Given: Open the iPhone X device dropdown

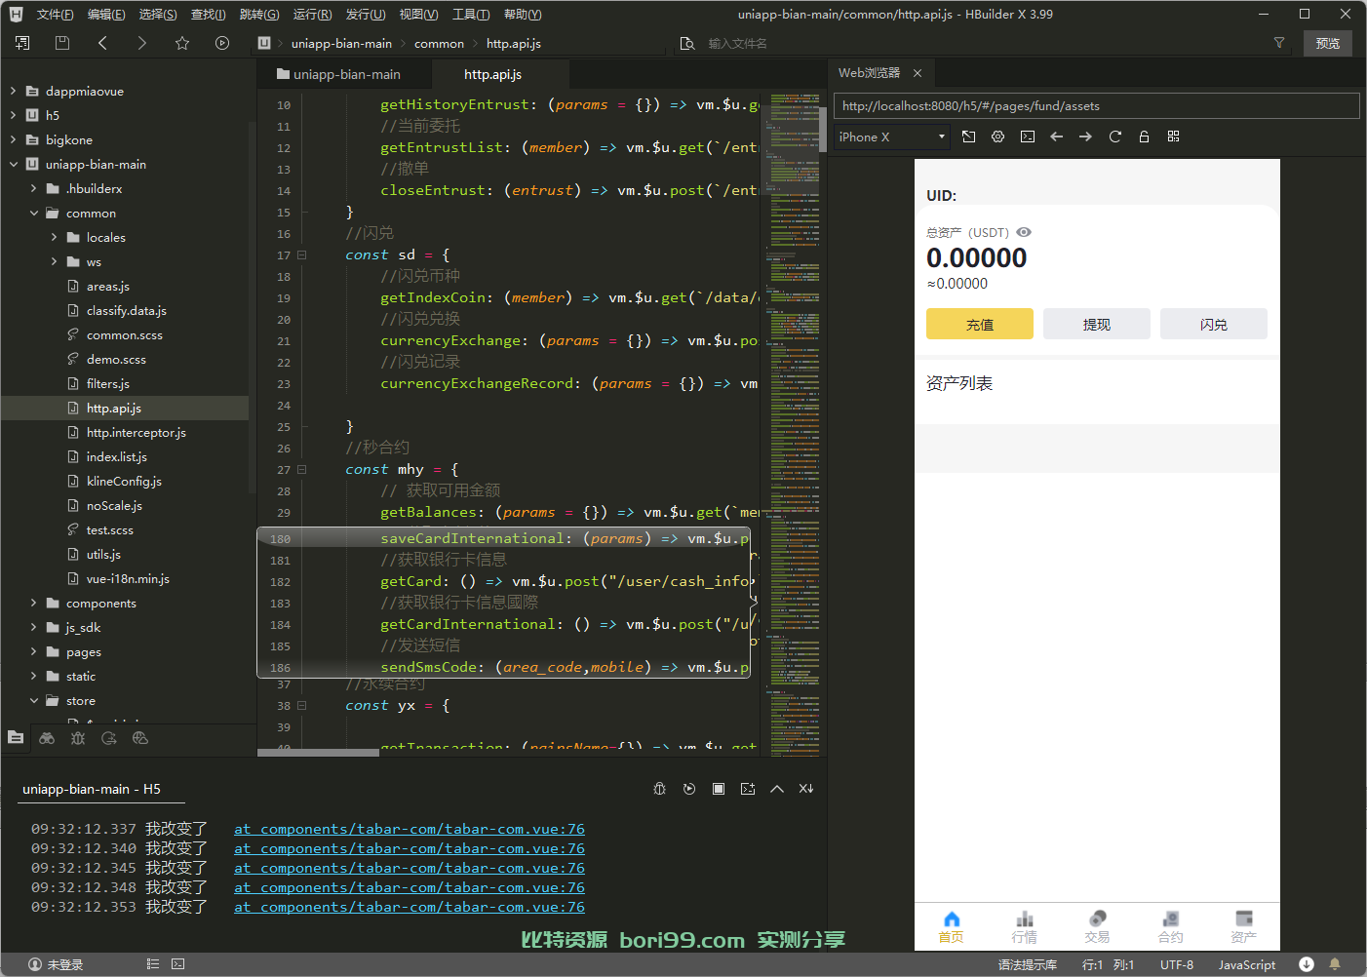Looking at the screenshot, I should pos(892,137).
